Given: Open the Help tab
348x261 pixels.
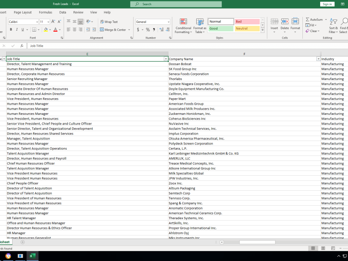Looking at the screenshot, I should point(107,13).
